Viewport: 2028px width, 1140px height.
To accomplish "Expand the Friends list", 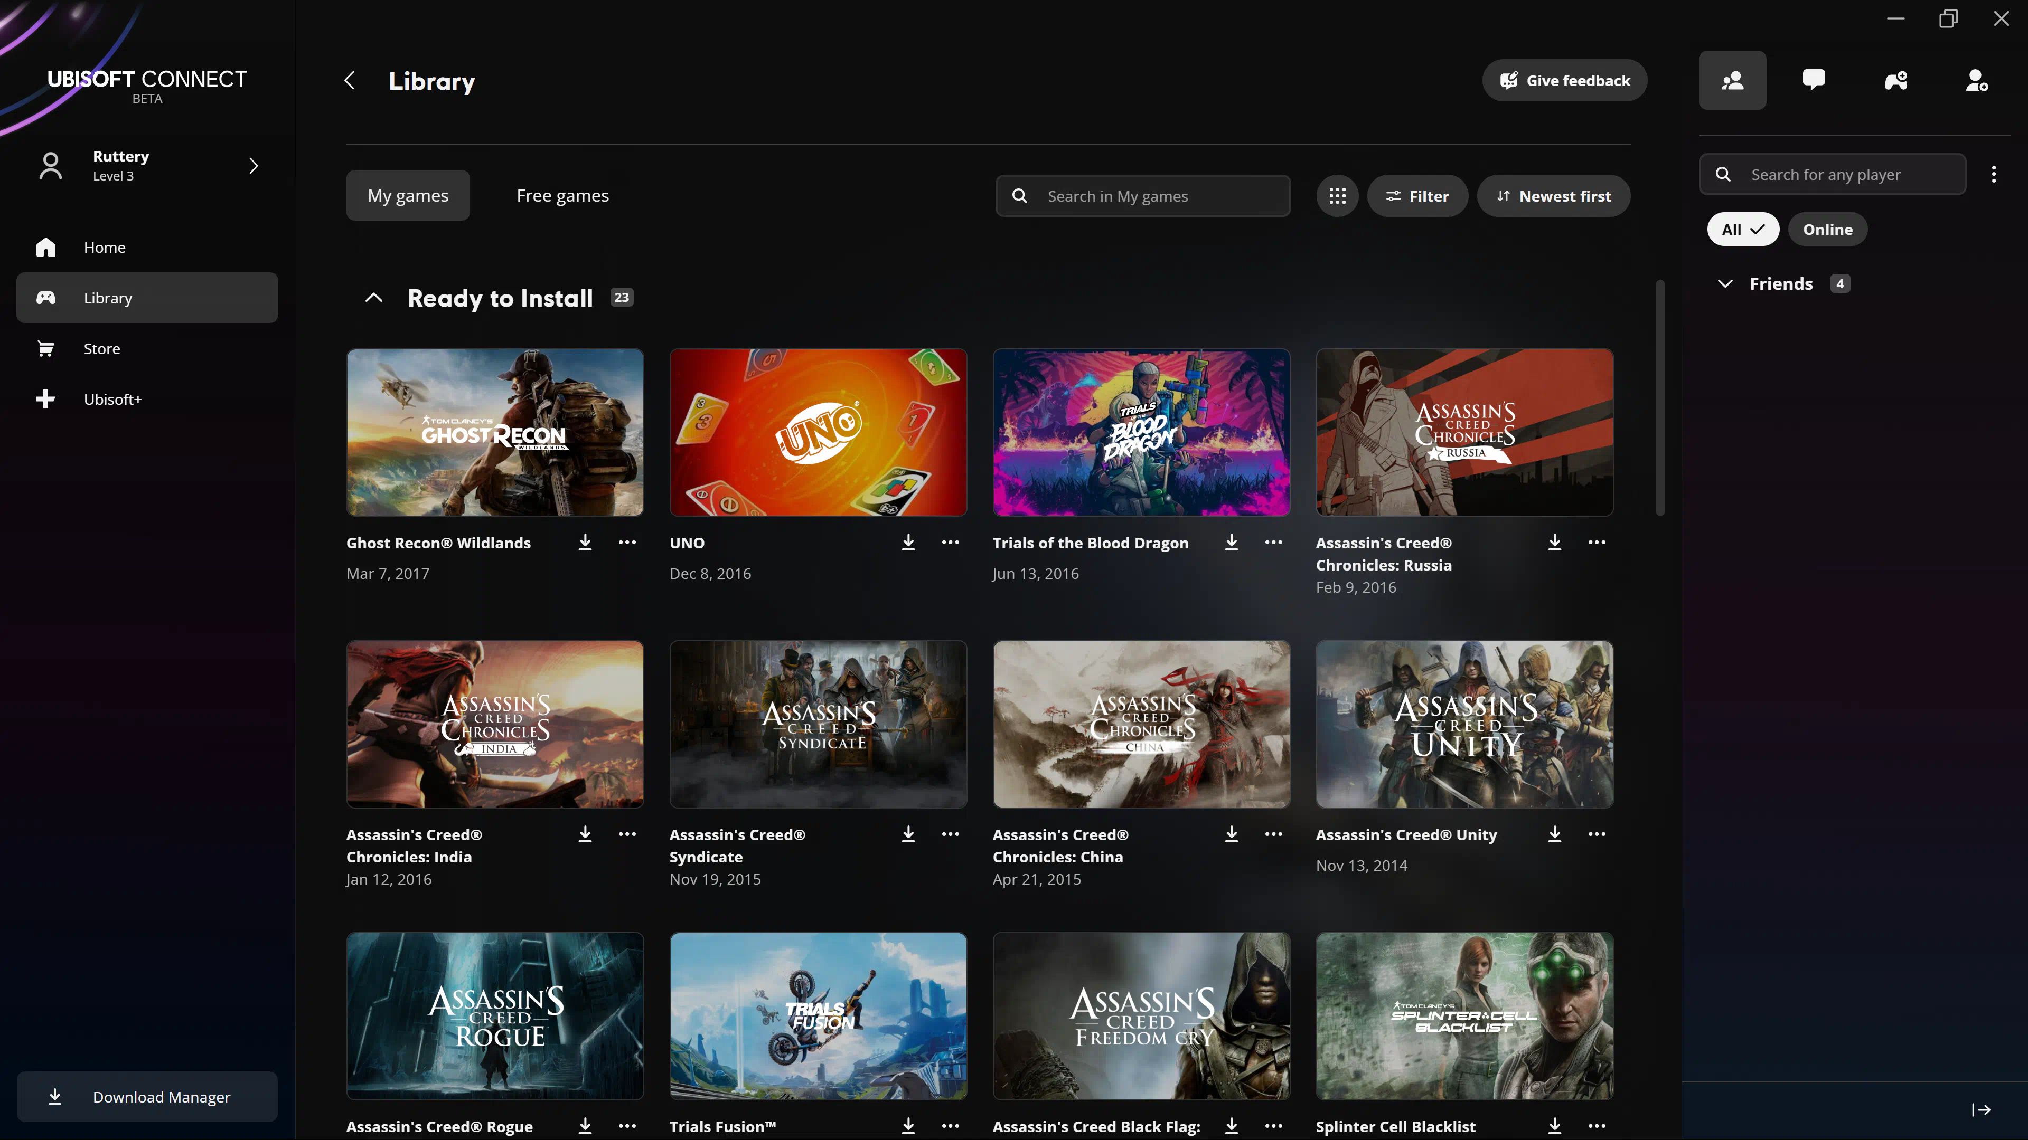I will click(1725, 284).
